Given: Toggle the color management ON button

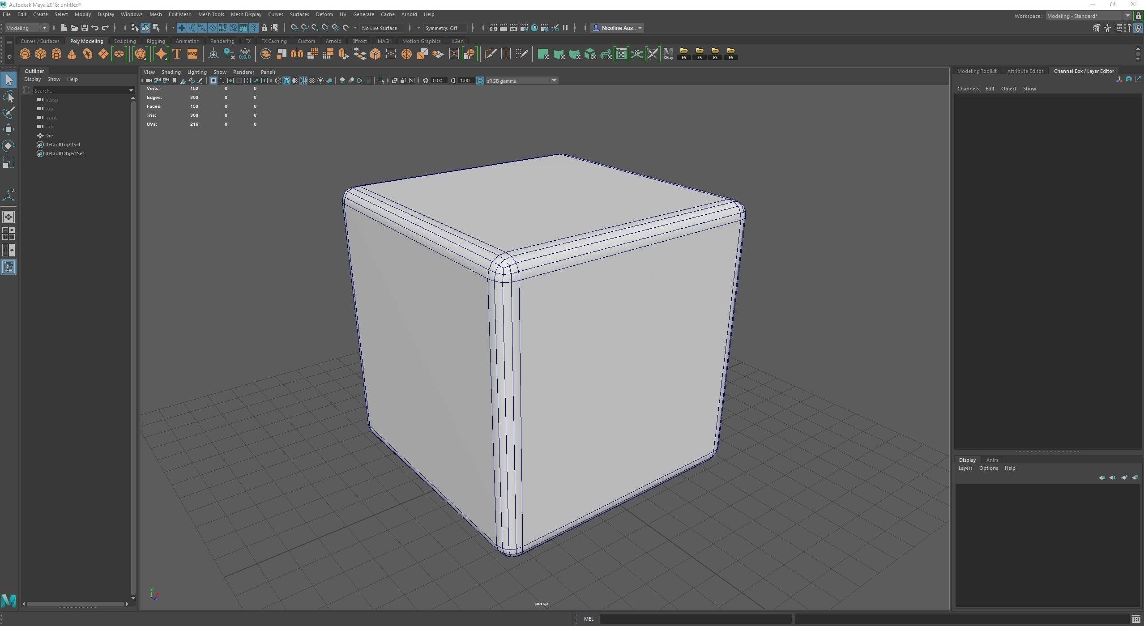Looking at the screenshot, I should (x=480, y=81).
